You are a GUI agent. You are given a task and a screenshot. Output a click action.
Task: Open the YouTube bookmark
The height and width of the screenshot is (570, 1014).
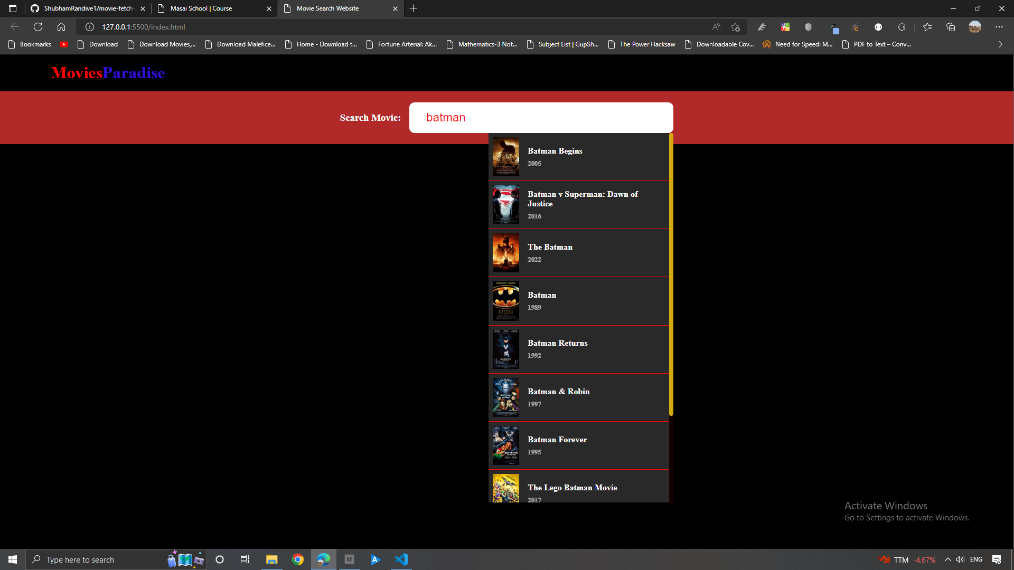pos(64,44)
